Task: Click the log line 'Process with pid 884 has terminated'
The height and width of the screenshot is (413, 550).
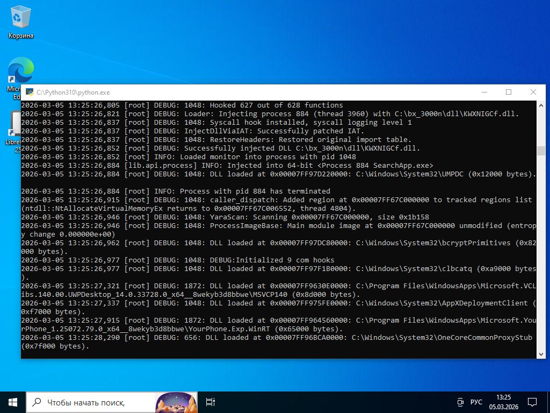Action: pyautogui.click(x=255, y=191)
